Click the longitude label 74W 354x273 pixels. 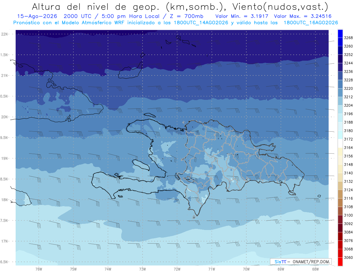click(108, 269)
